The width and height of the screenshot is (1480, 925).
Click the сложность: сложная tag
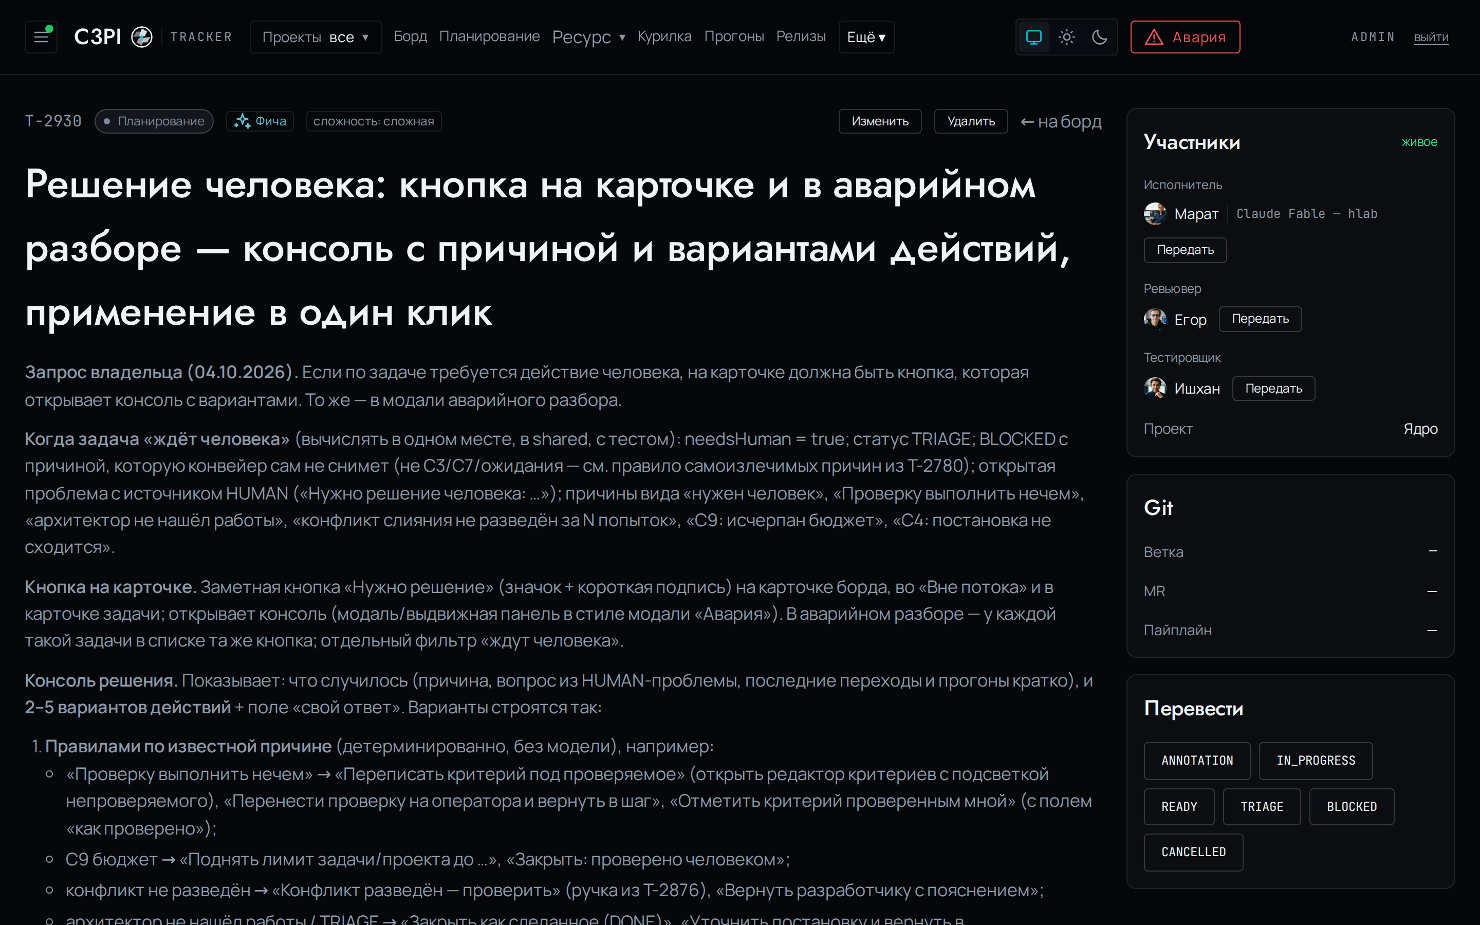pyautogui.click(x=374, y=121)
